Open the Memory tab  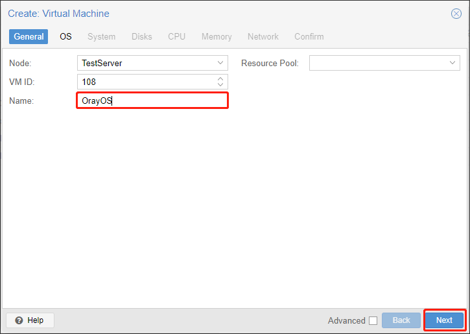217,36
